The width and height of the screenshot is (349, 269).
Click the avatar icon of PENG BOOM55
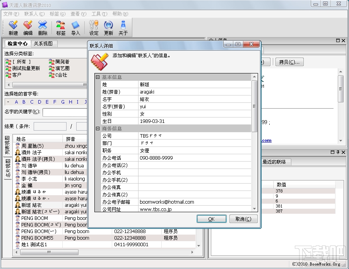click(18, 238)
